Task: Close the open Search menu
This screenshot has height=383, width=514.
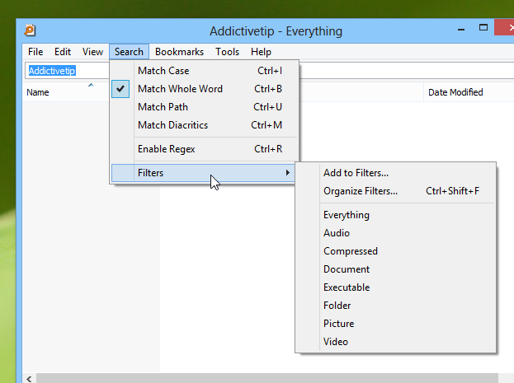Action: click(129, 52)
